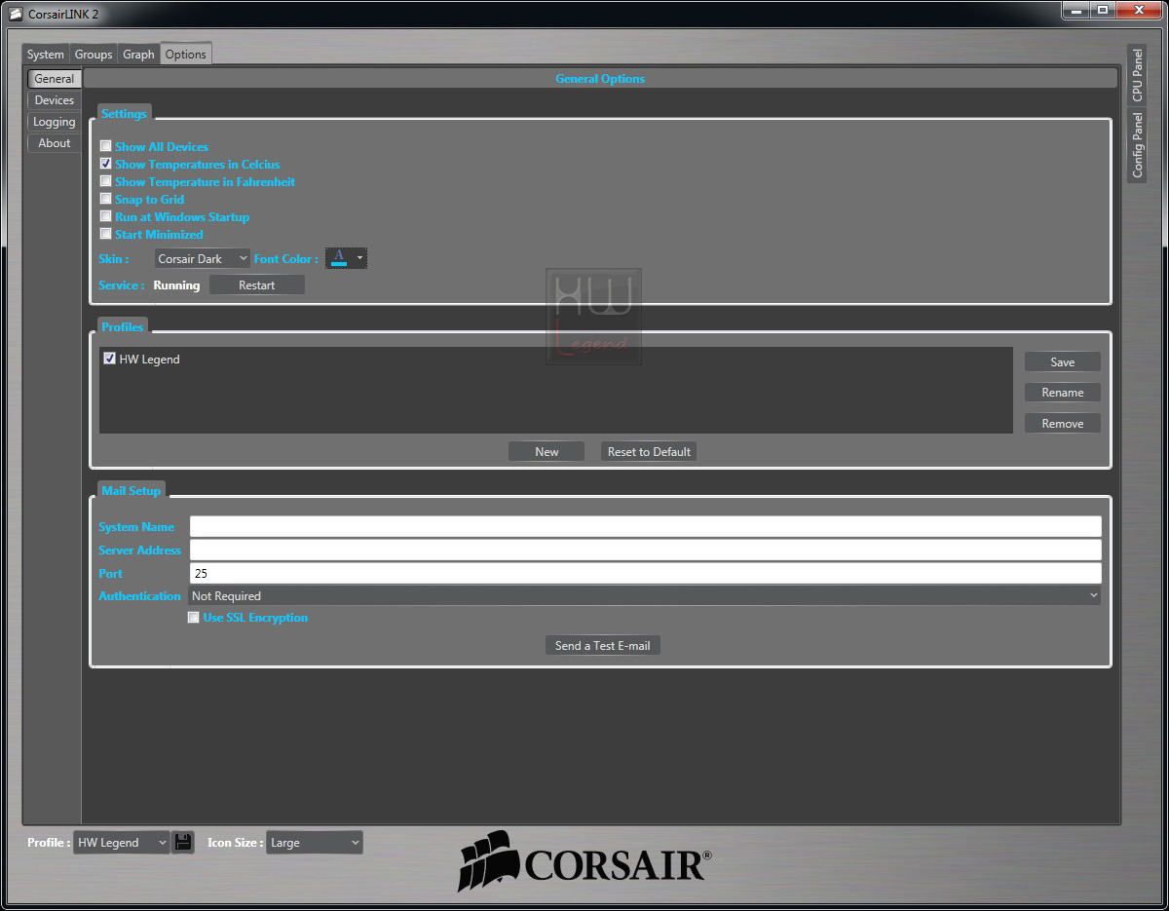Image resolution: width=1169 pixels, height=911 pixels.
Task: Enable Use SSL Encryption
Action: (x=193, y=618)
